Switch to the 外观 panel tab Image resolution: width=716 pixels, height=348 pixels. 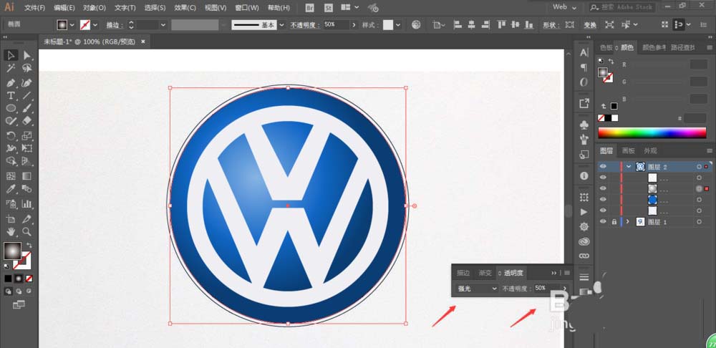(x=649, y=151)
